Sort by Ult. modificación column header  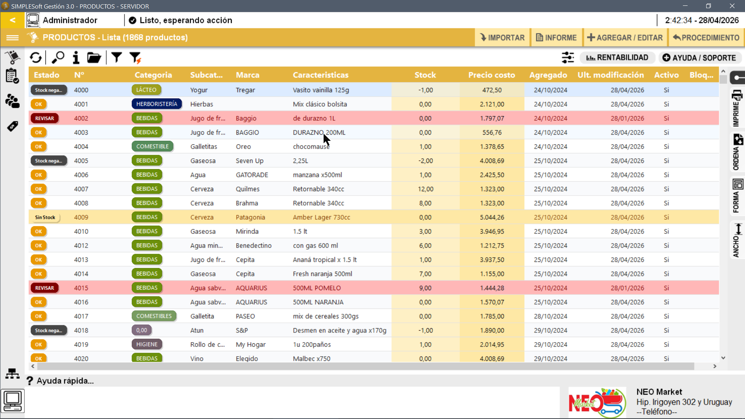point(610,75)
